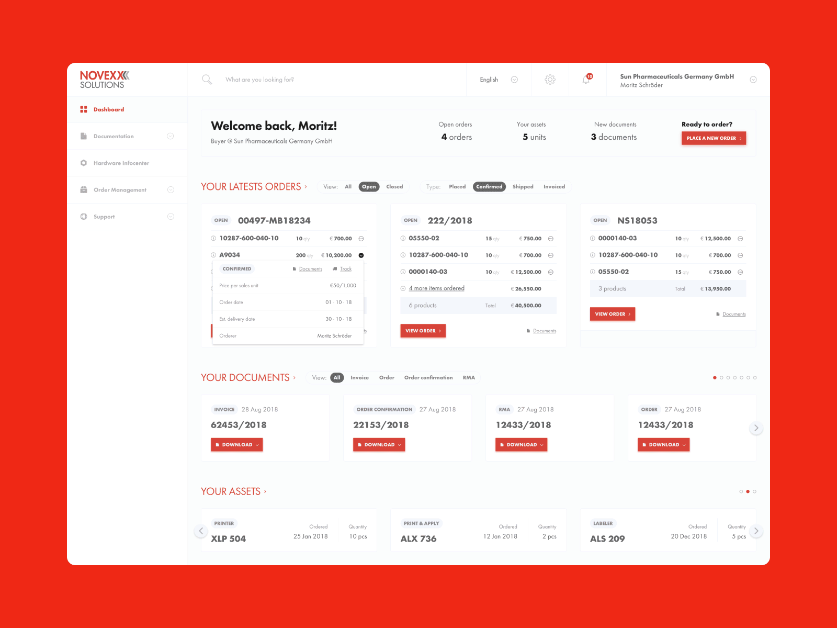Click the Hardware Infocenter icon
Viewport: 837px width, 628px height.
(x=84, y=163)
